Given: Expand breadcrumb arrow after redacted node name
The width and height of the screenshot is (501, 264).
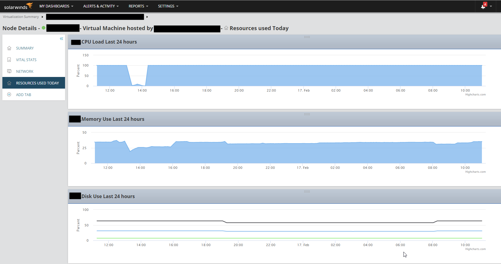Looking at the screenshot, I should tap(147, 17).
